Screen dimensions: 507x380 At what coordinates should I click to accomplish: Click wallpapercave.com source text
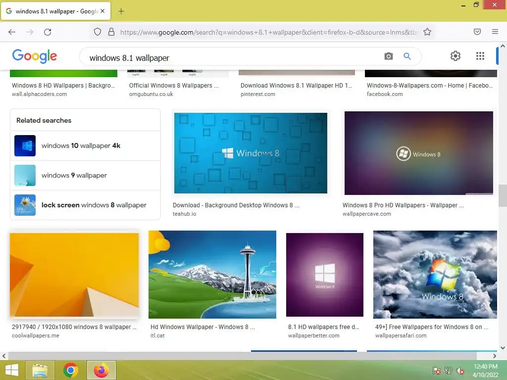coord(367,214)
